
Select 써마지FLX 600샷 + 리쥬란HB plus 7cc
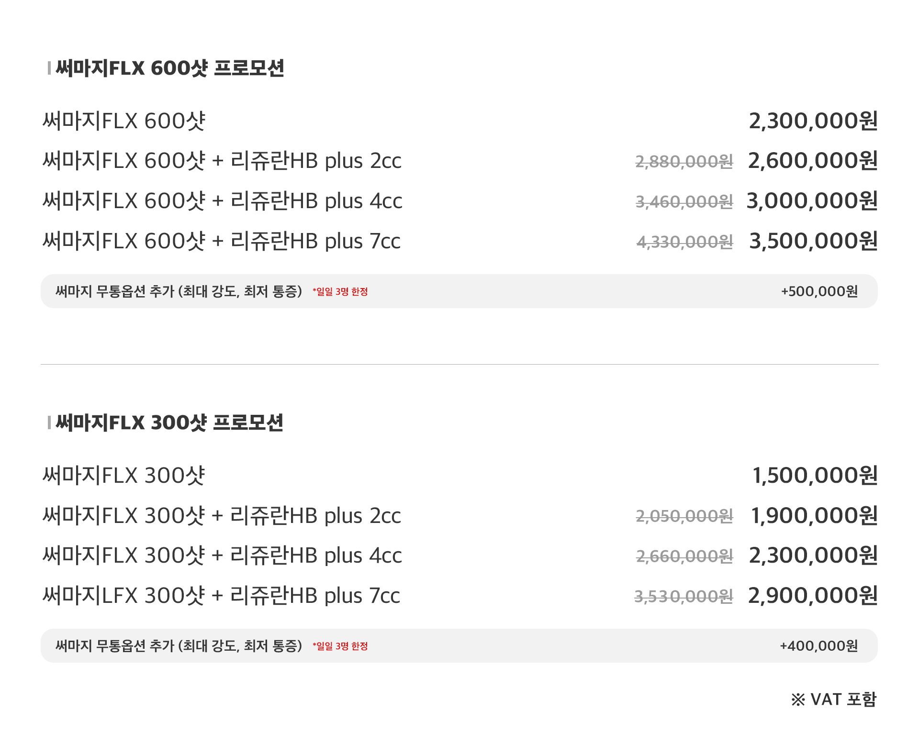point(221,241)
